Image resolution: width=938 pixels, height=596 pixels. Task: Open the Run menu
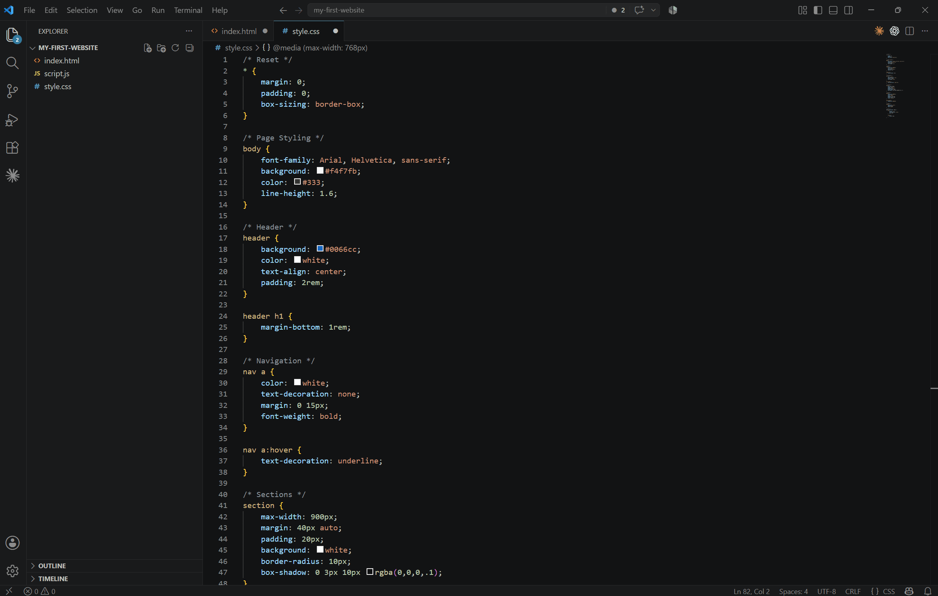pyautogui.click(x=158, y=10)
